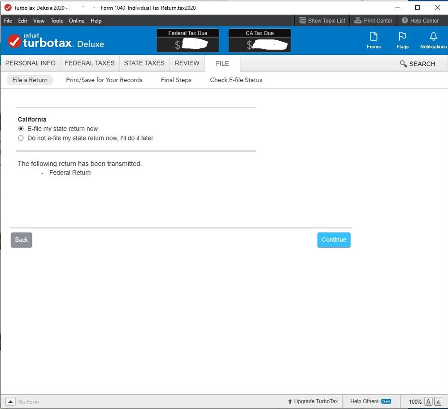Click the TurboTax title bar app icon
The image size is (448, 409).
(x=8, y=8)
